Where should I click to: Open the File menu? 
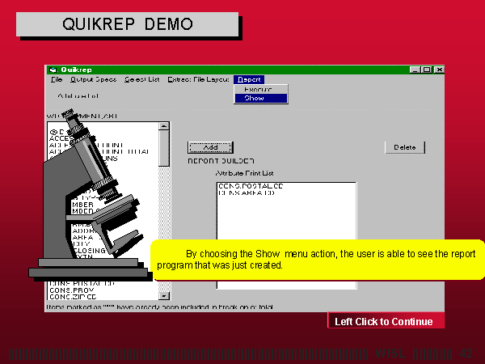click(x=56, y=79)
